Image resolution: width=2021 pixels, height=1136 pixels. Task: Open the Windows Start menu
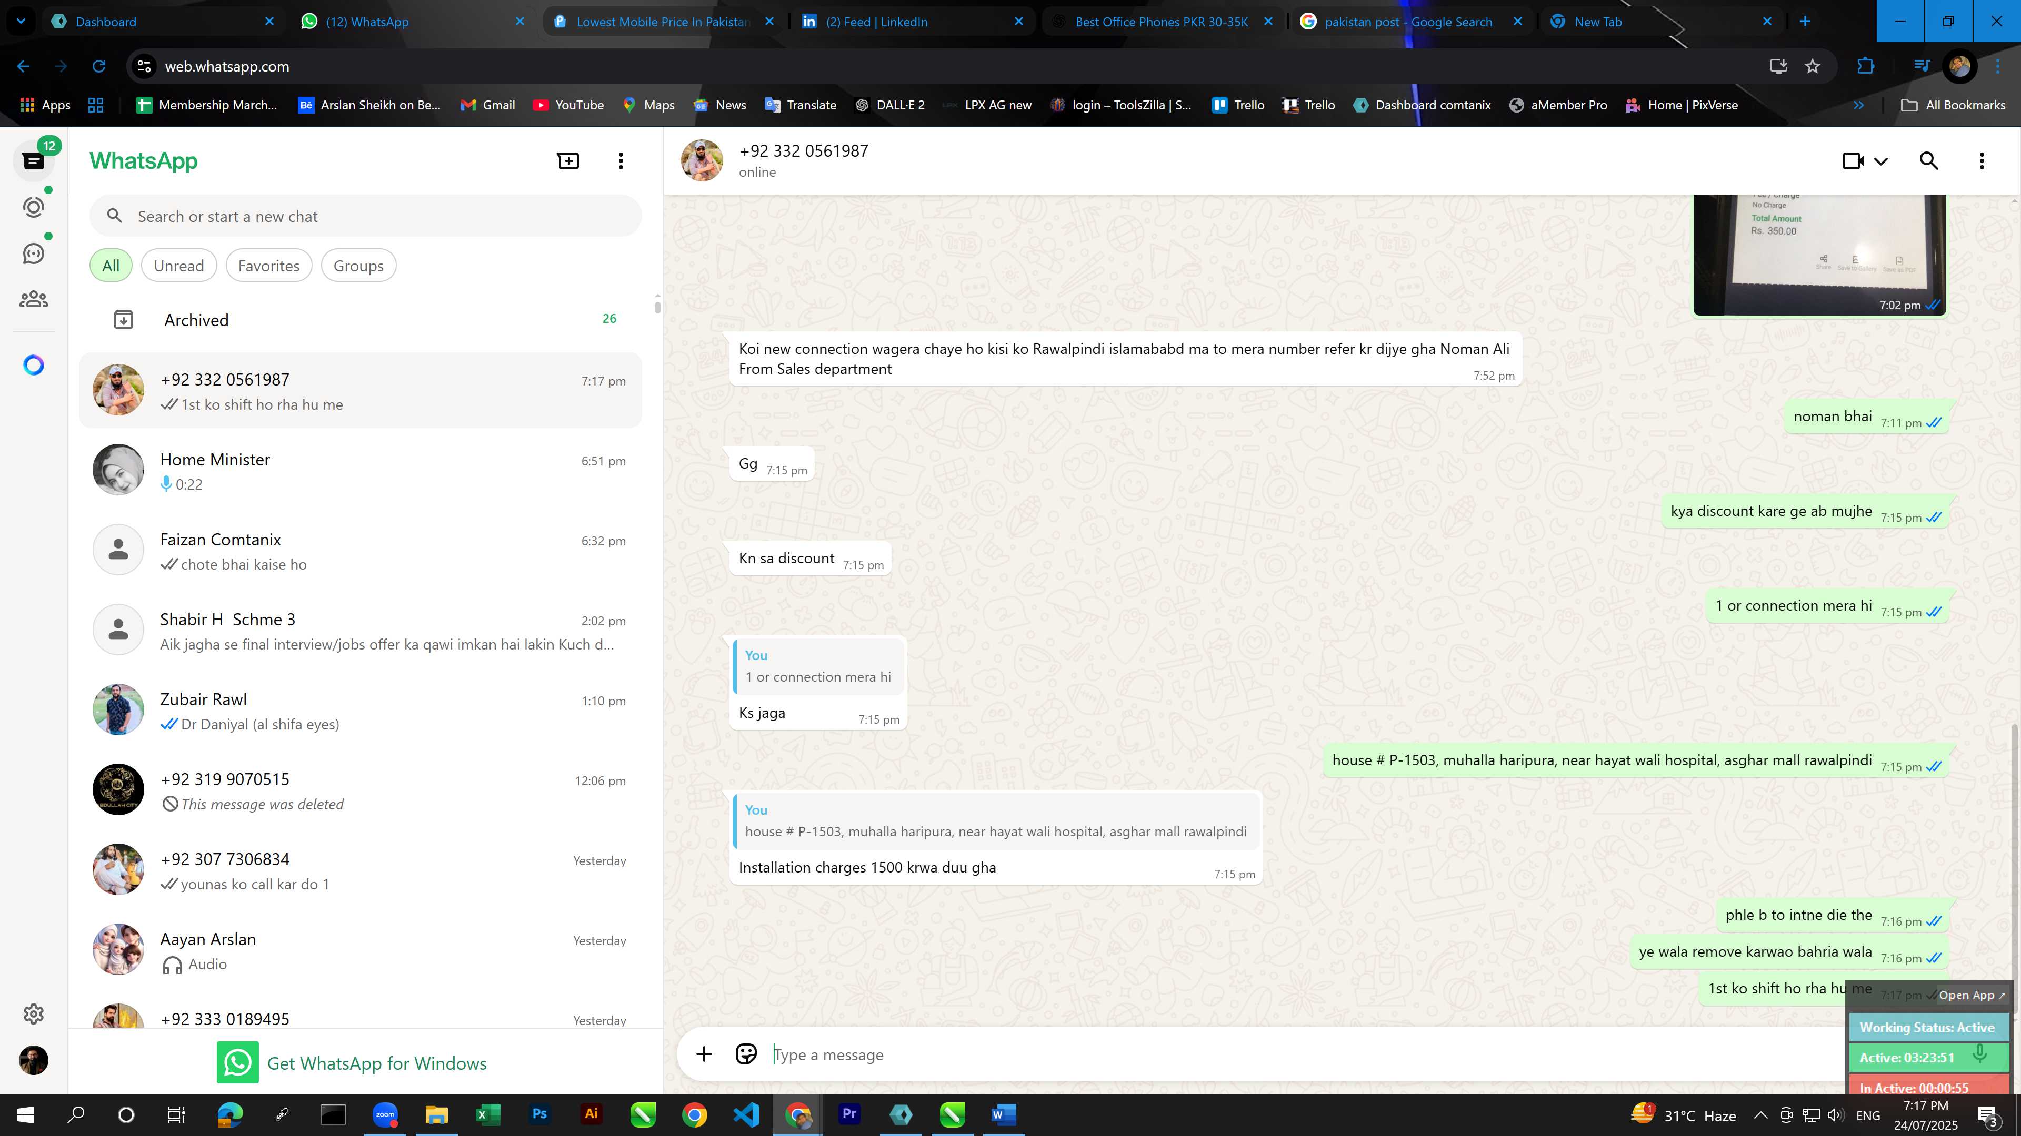pos(25,1114)
